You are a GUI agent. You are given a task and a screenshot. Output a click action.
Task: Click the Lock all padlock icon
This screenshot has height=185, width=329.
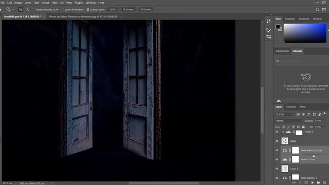pyautogui.click(x=303, y=127)
